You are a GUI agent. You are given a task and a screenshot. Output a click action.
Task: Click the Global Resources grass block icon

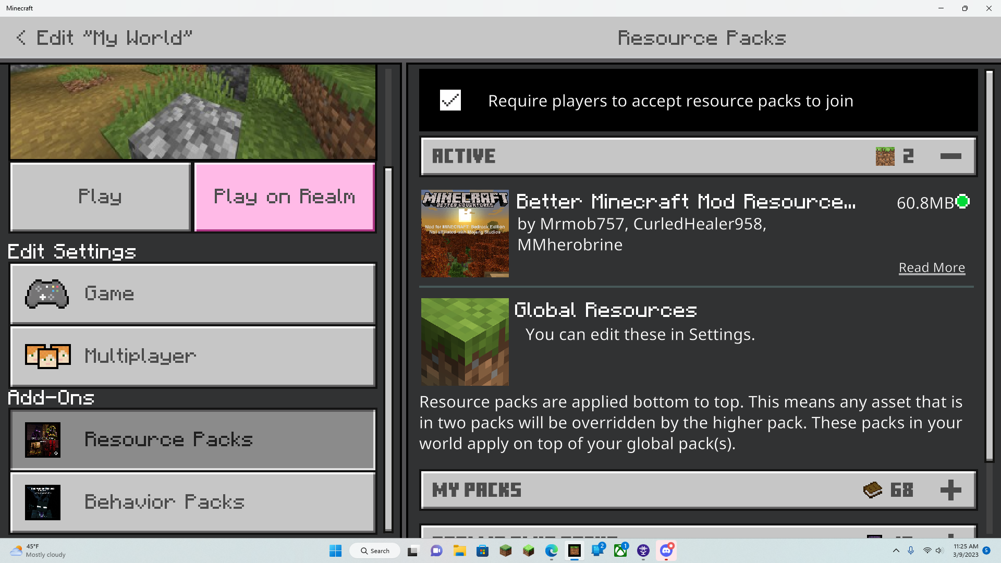tap(465, 342)
